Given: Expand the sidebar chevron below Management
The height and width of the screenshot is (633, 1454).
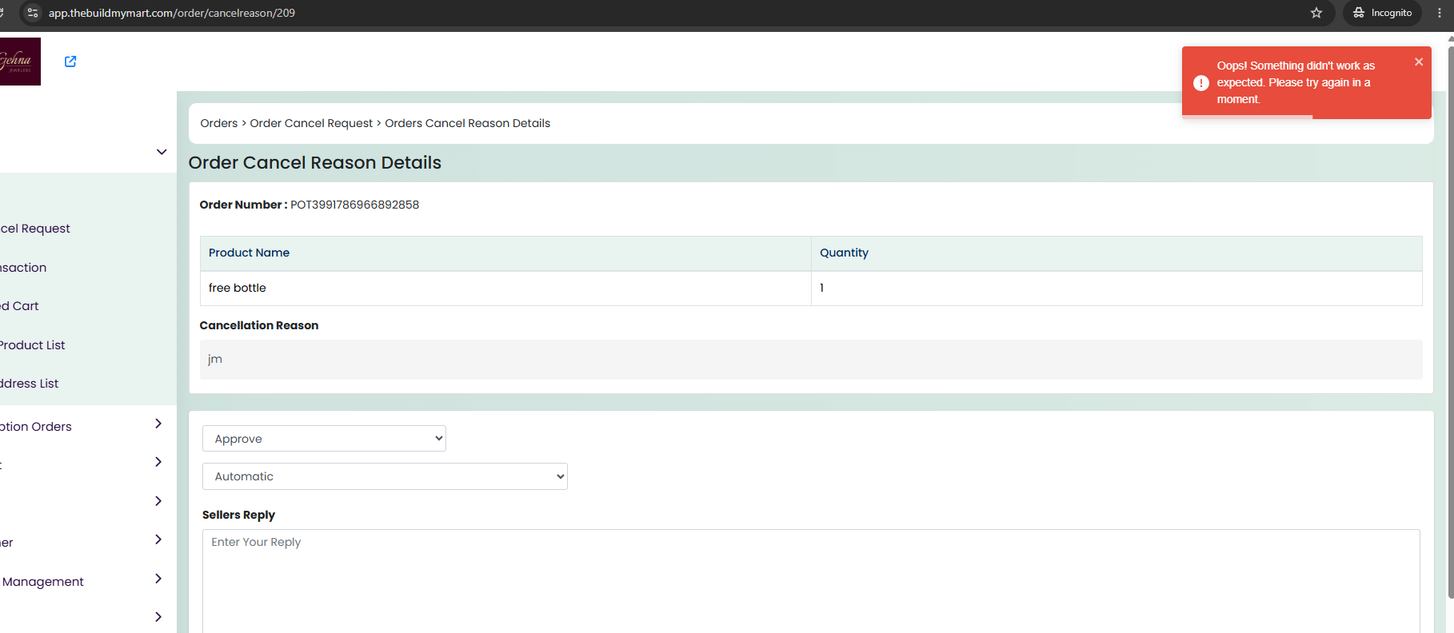Looking at the screenshot, I should [158, 617].
